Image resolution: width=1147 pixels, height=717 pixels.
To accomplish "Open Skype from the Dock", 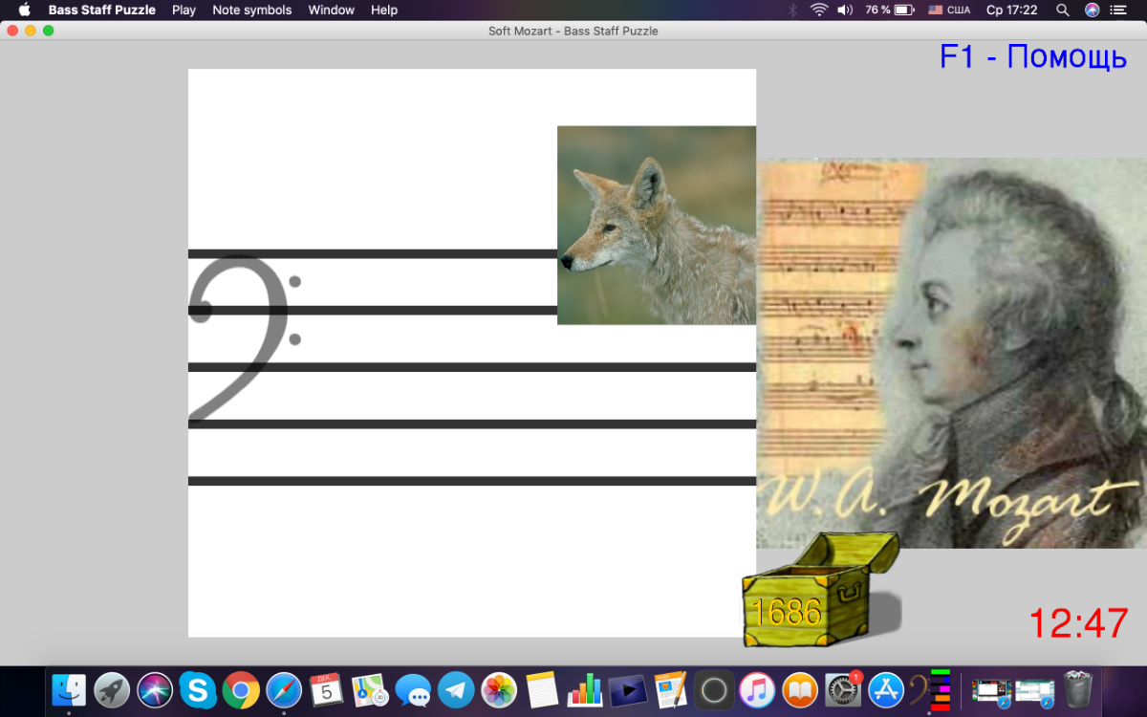I will tap(198, 689).
